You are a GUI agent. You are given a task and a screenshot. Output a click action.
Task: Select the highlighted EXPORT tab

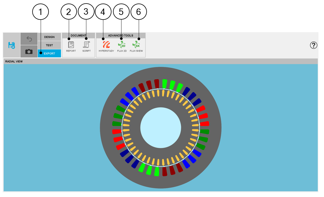49,53
